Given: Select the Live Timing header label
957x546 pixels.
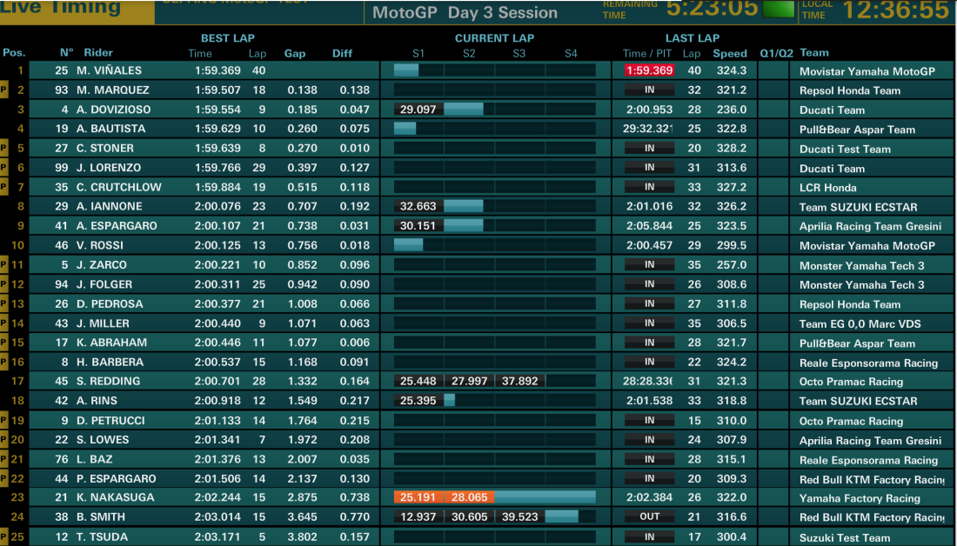Looking at the screenshot, I should pyautogui.click(x=61, y=8).
